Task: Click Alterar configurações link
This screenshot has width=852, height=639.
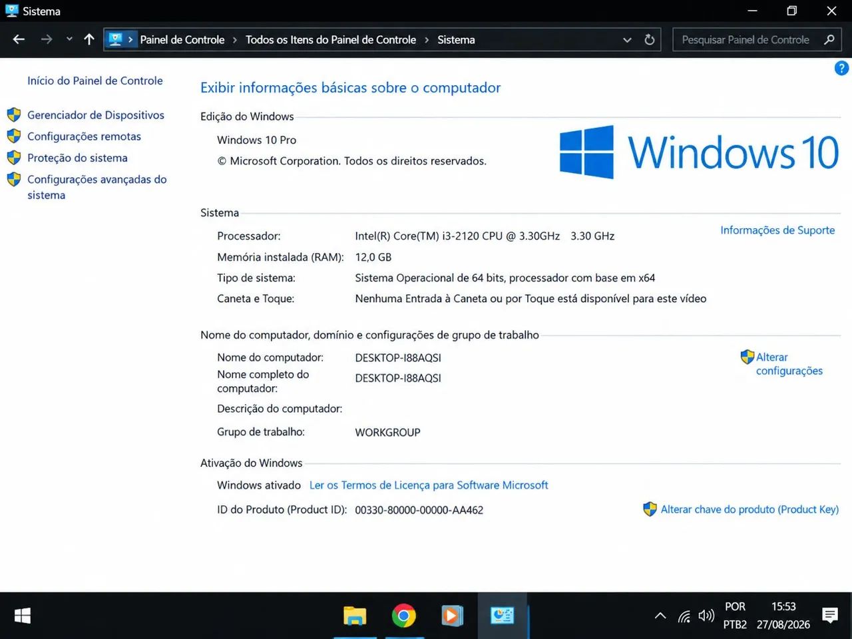Action: pos(789,364)
